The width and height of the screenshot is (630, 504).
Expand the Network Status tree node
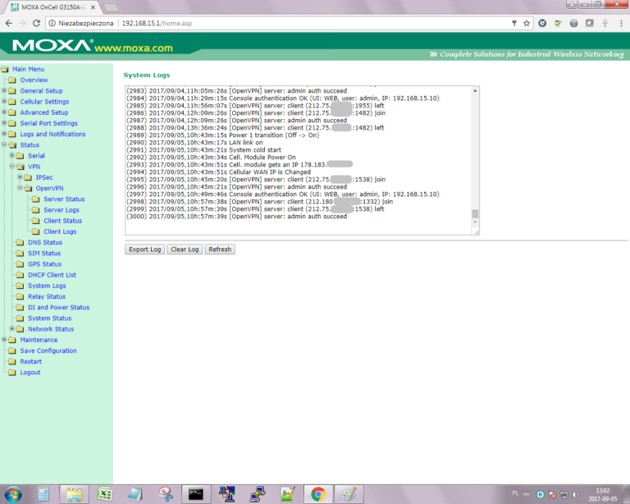click(12, 329)
